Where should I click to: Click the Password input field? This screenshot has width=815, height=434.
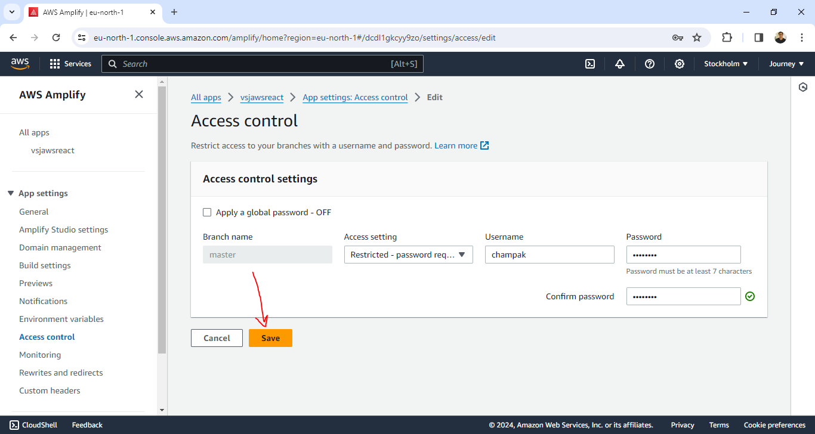pyautogui.click(x=684, y=255)
